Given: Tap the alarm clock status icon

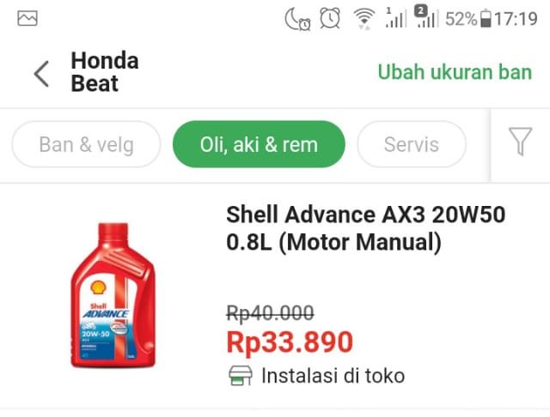Looking at the screenshot, I should [x=330, y=18].
